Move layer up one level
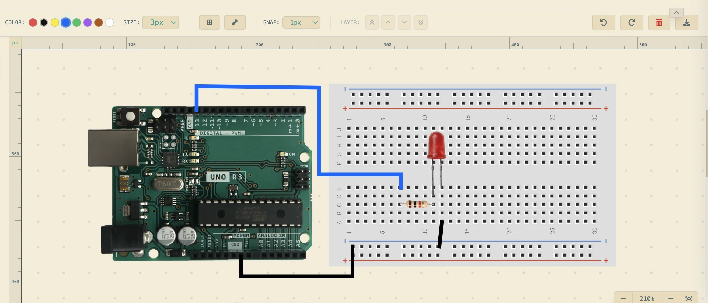 point(388,22)
